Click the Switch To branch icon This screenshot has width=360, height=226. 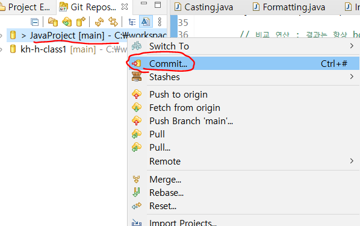point(137,46)
